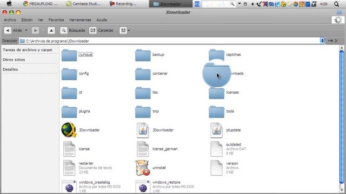Click the Dirección address path field
This screenshot has width=346, height=194.
tap(169, 41)
